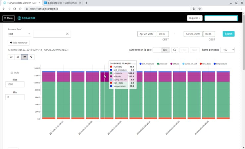
Task: Click the Next page button
Action: click(195, 50)
